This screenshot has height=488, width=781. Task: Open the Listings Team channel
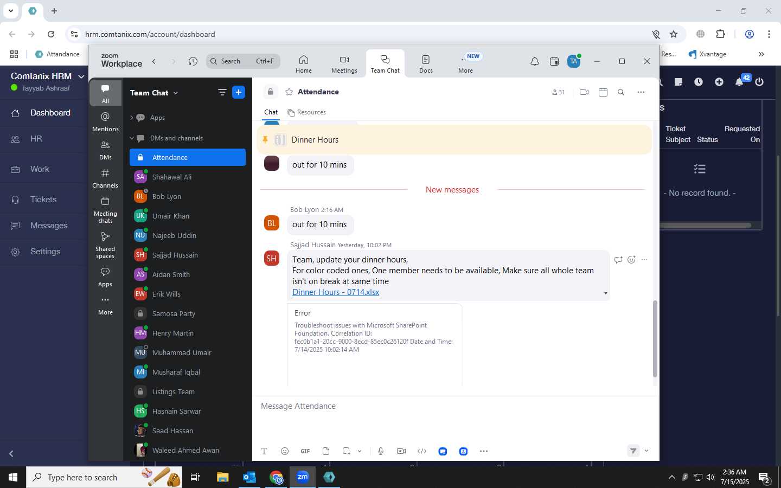(x=188, y=391)
